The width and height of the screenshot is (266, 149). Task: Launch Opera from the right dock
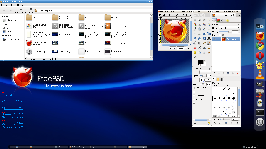(x=260, y=55)
